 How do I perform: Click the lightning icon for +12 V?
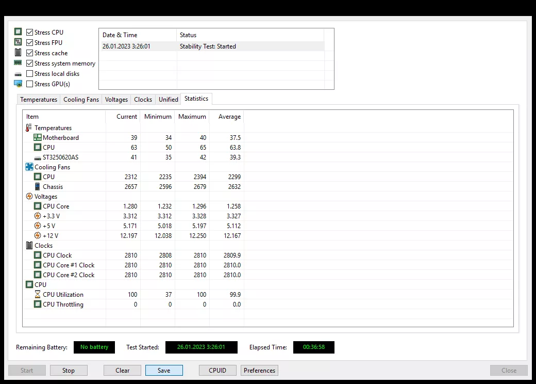pos(38,235)
